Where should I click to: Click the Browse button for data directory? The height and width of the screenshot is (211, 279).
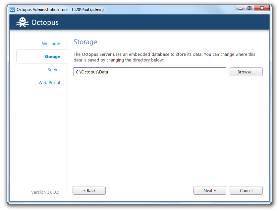click(246, 72)
